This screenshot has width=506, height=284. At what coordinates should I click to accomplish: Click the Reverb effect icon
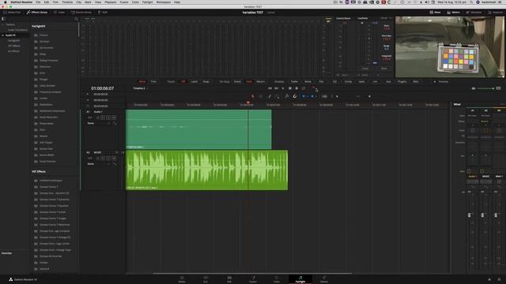[x=36, y=136]
